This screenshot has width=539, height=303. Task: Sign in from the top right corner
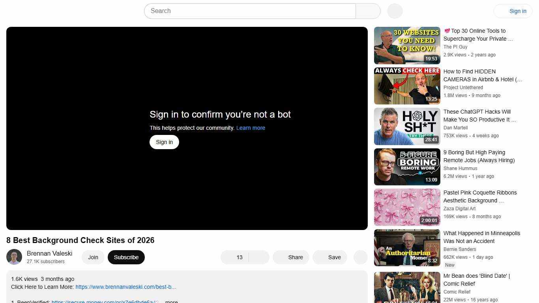tap(518, 11)
